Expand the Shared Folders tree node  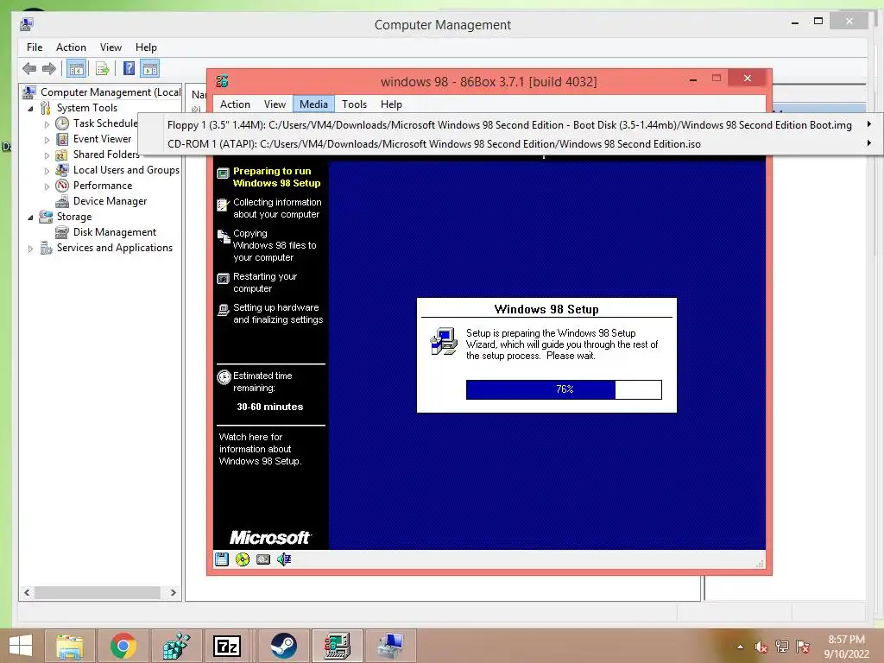(x=47, y=155)
